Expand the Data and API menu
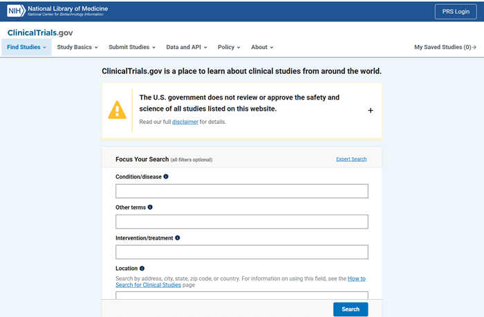This screenshot has height=317, width=484. click(187, 47)
